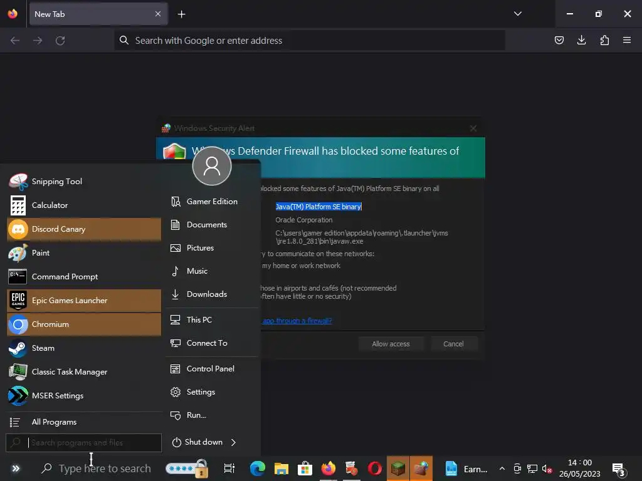Expand Firefox list all tabs arrow
Screen dimensions: 642x481
pos(517,14)
